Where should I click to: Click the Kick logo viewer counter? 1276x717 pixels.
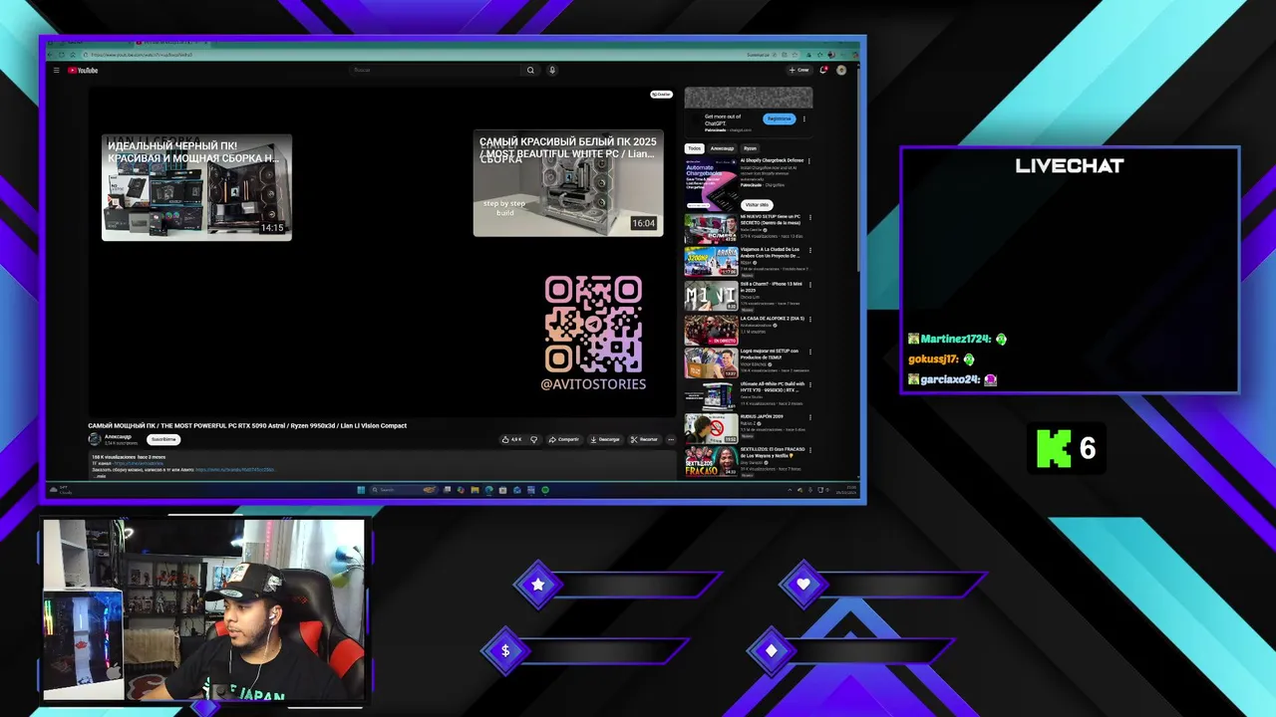click(1067, 449)
